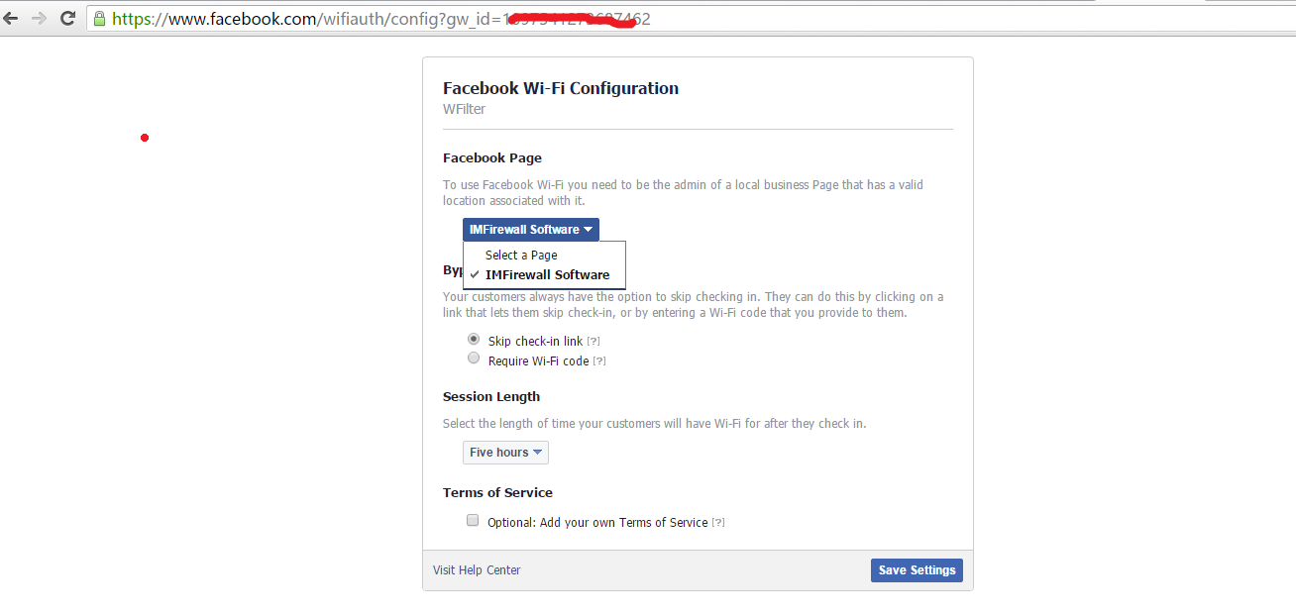Open the Five hours session length dropdown
The width and height of the screenshot is (1296, 616).
pos(505,453)
